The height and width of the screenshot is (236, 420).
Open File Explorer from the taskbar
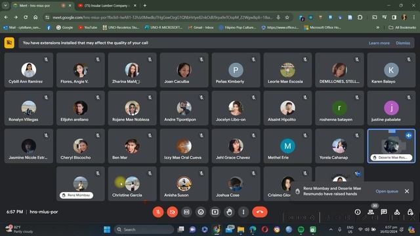pos(241,229)
